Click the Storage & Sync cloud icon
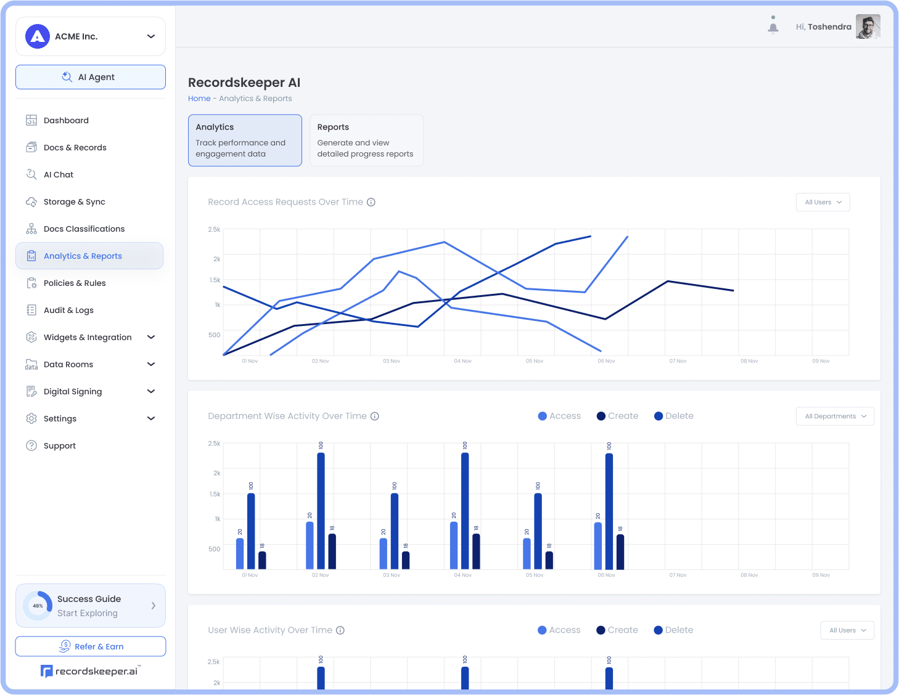Viewport: 899px width, 695px height. (31, 201)
